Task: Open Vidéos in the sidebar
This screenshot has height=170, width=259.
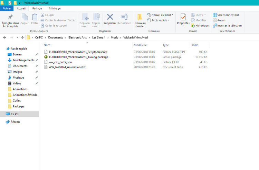Action: tap(17, 83)
